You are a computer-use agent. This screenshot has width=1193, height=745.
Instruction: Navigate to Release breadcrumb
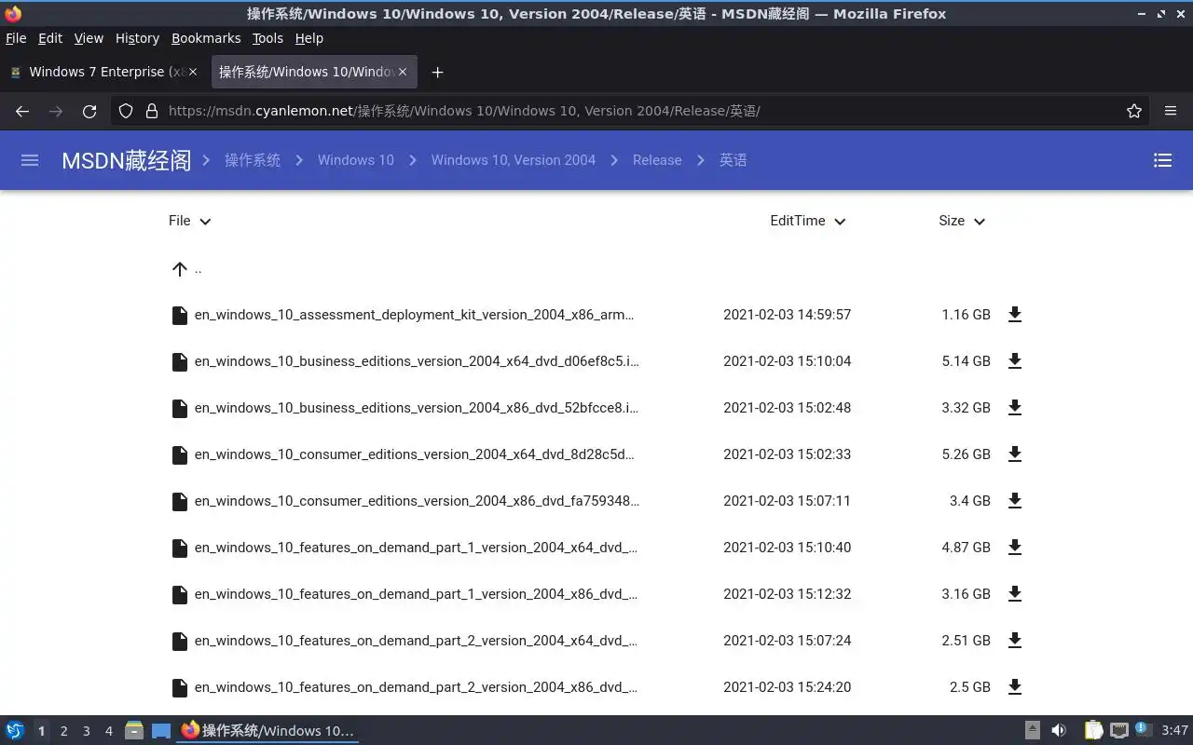657,160
